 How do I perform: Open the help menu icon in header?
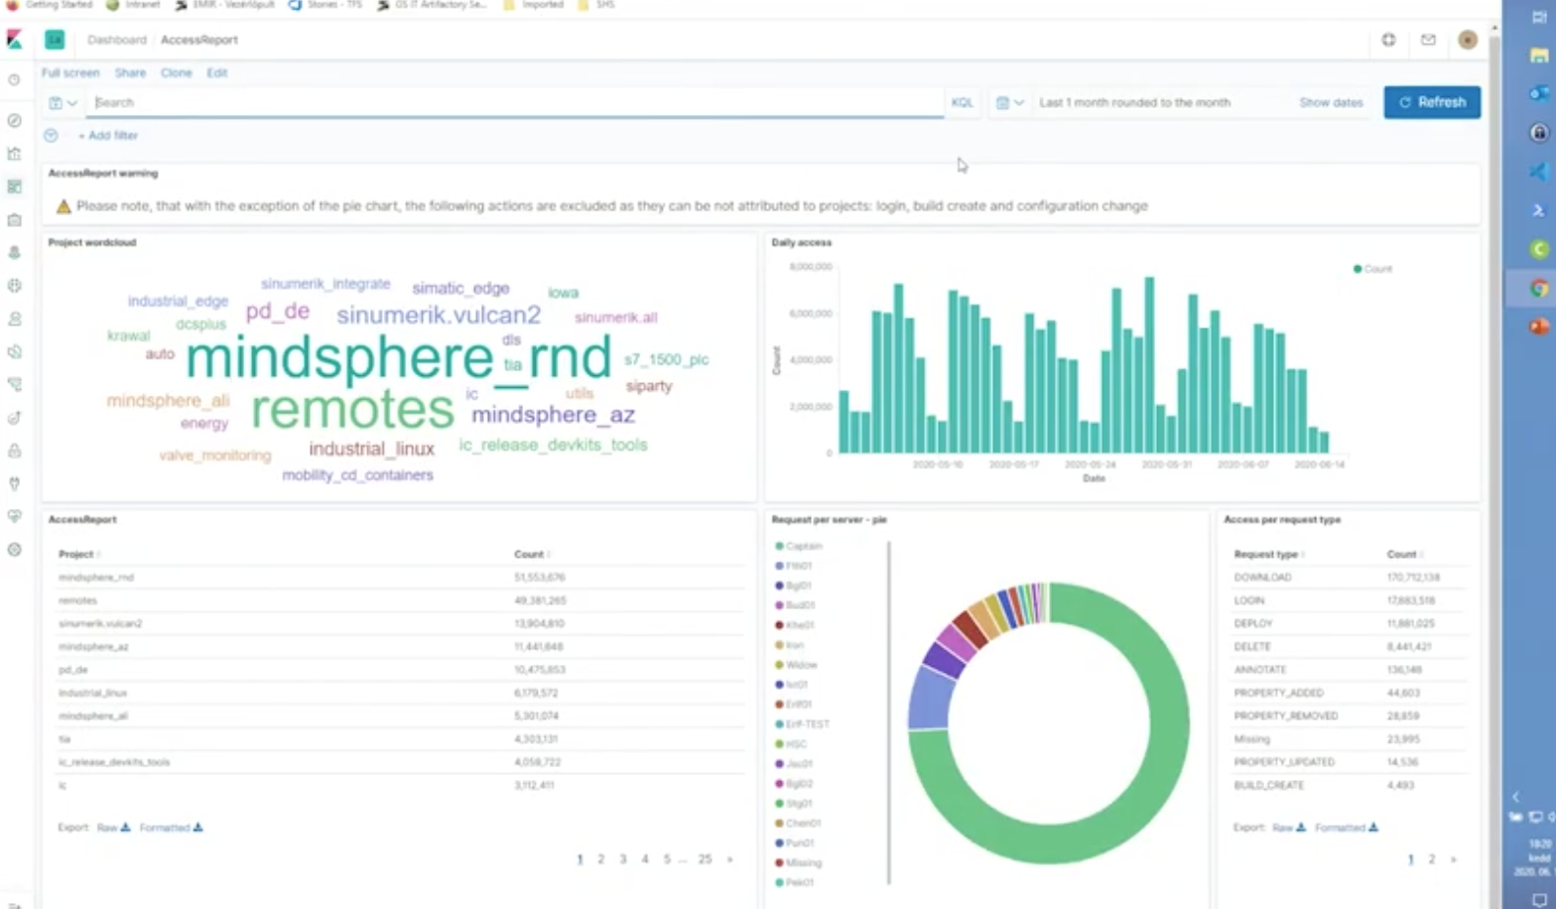(x=1388, y=40)
